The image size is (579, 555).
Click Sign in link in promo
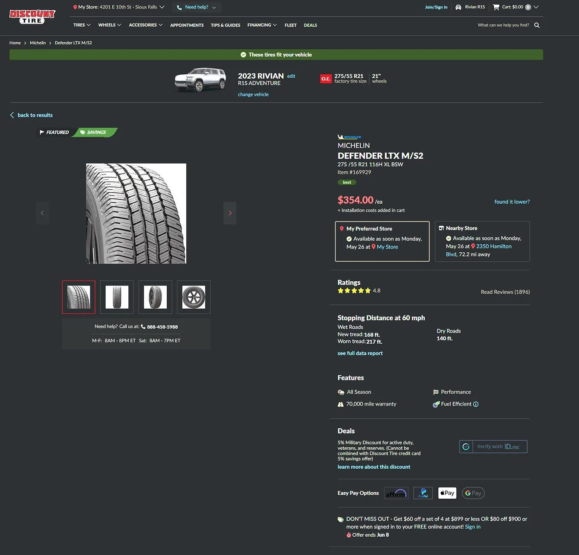pyautogui.click(x=473, y=527)
